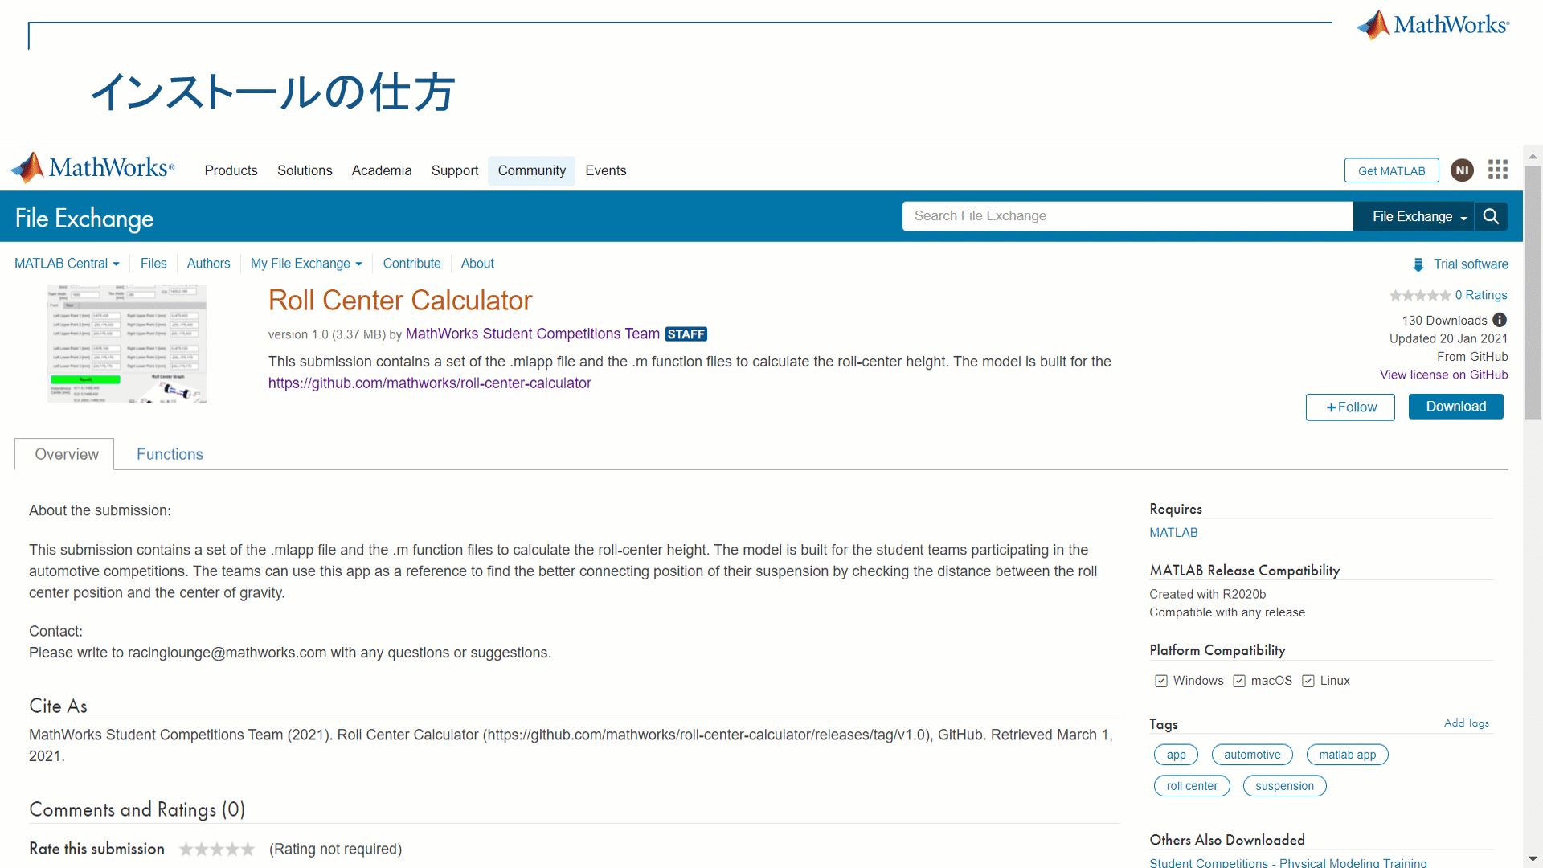Click the search magnifier icon
The image size is (1543, 868).
tap(1491, 216)
